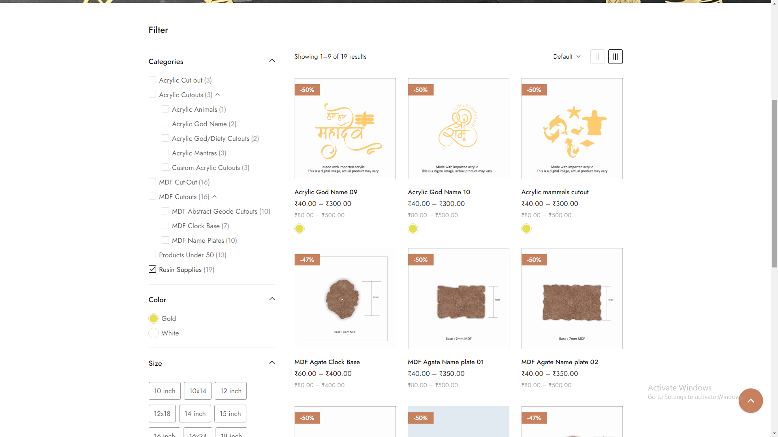
Task: Click the Gold color filter label
Action: 169,319
